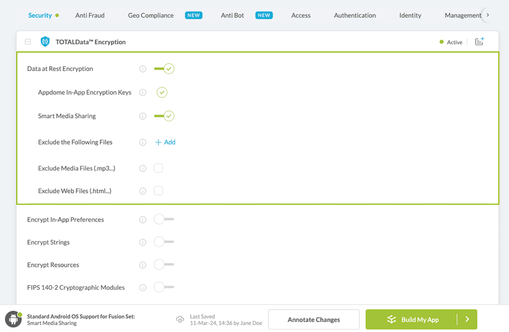Click the info icon for Smart Media Sharing
The width and height of the screenshot is (509, 332).
pos(143,116)
